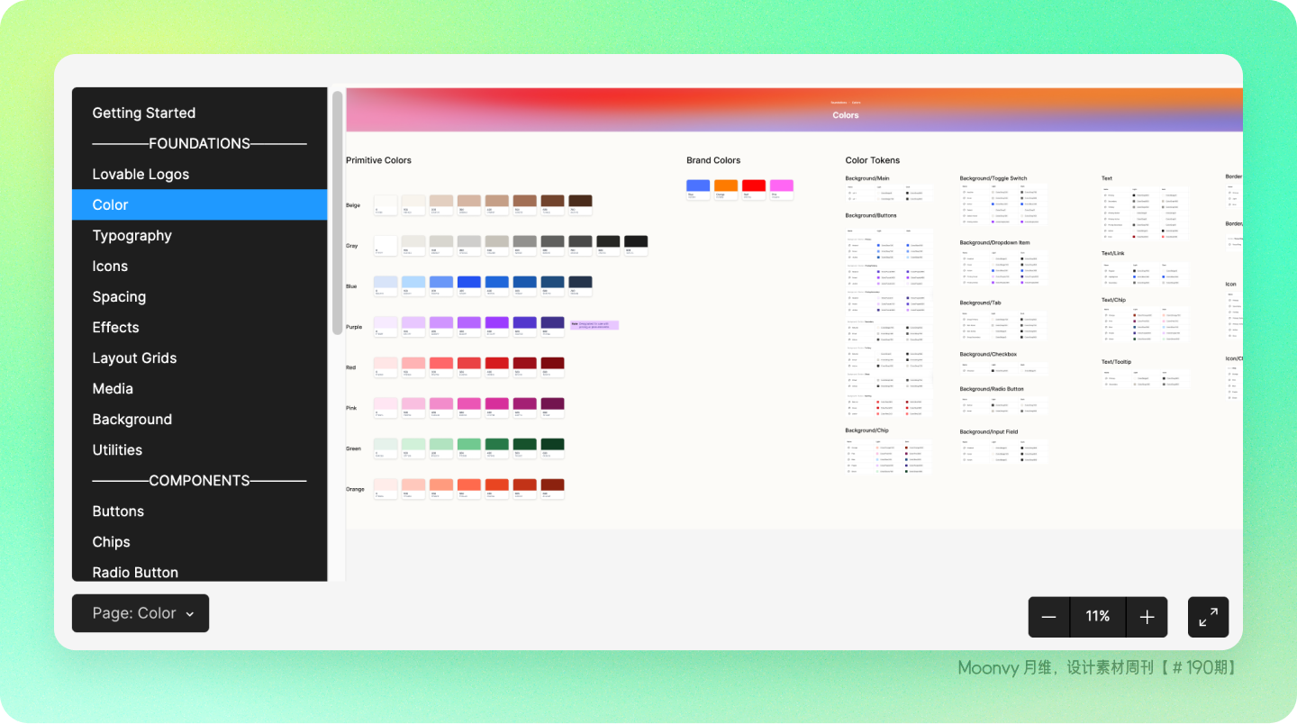
Task: Select Layout Grids in the page list
Action: point(134,357)
